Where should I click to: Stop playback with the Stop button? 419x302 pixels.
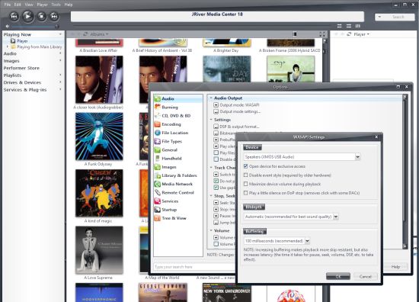(x=41, y=17)
